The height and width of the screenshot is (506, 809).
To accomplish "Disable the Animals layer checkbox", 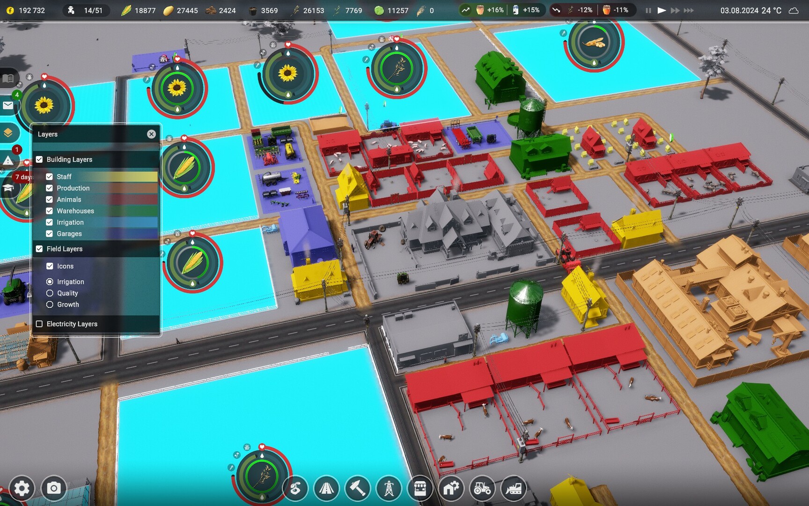I will click(x=50, y=199).
